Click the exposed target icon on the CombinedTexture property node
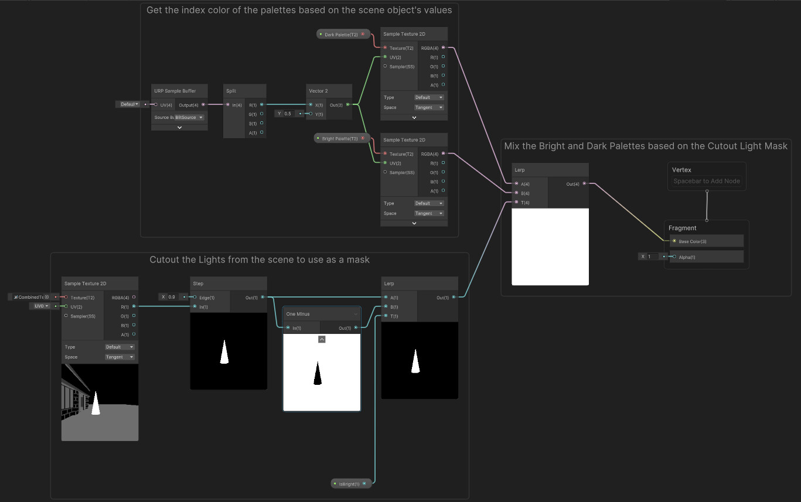 pyautogui.click(x=47, y=297)
